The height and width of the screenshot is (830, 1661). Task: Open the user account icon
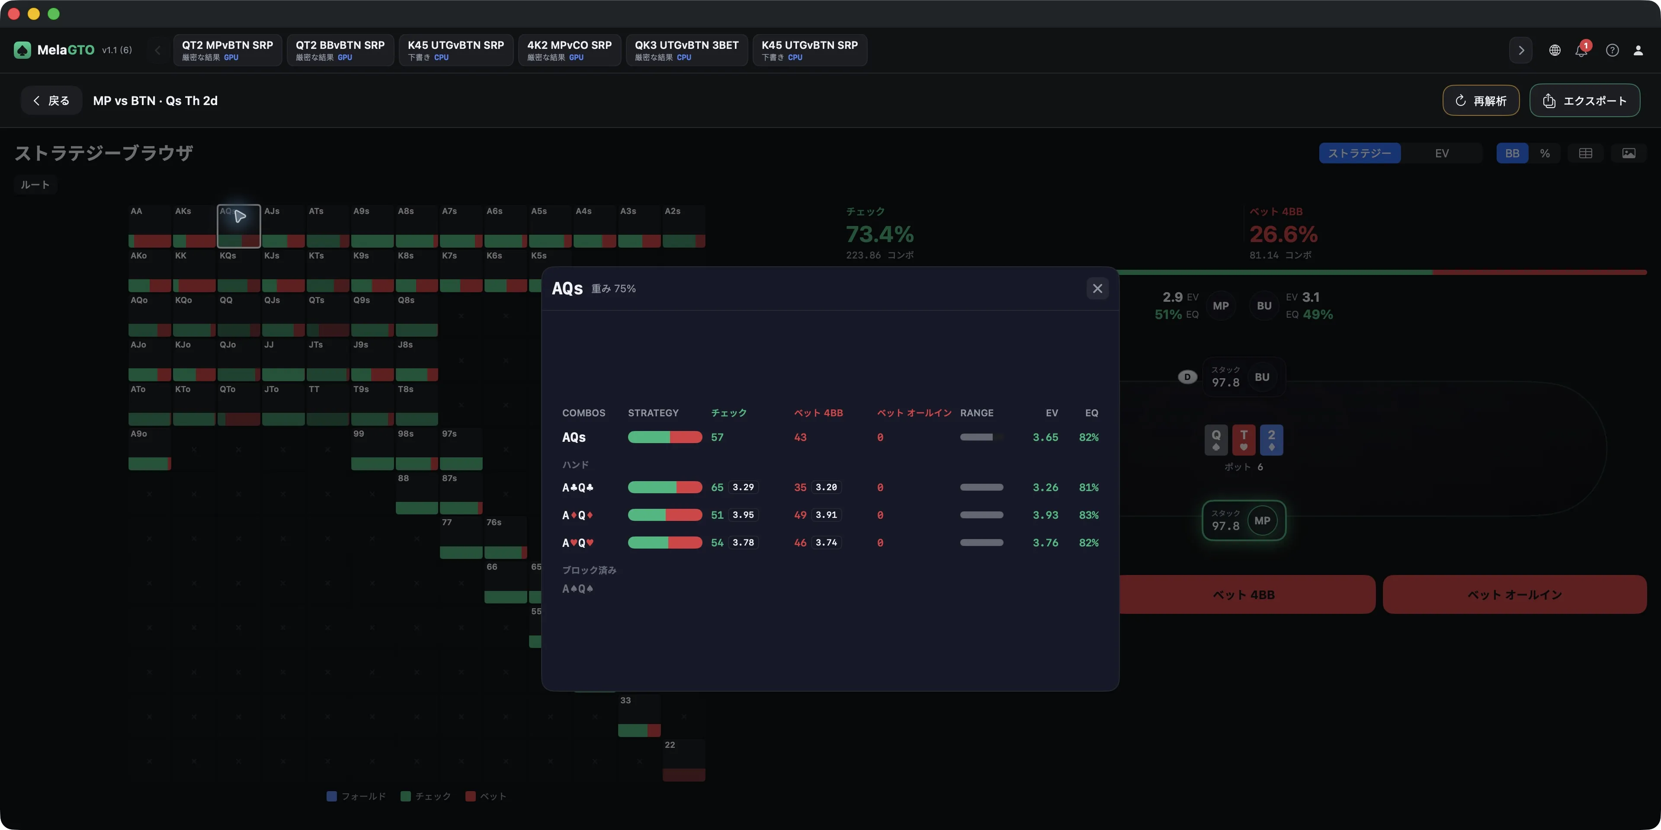pos(1638,50)
